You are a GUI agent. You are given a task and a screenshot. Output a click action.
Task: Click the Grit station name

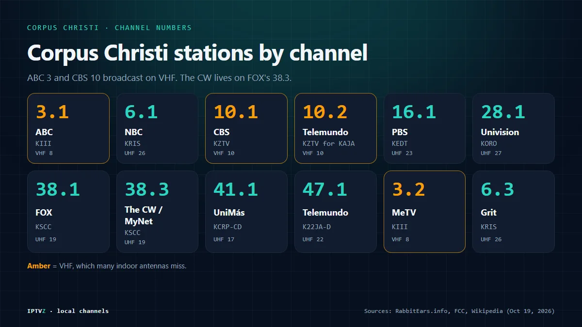coord(488,213)
